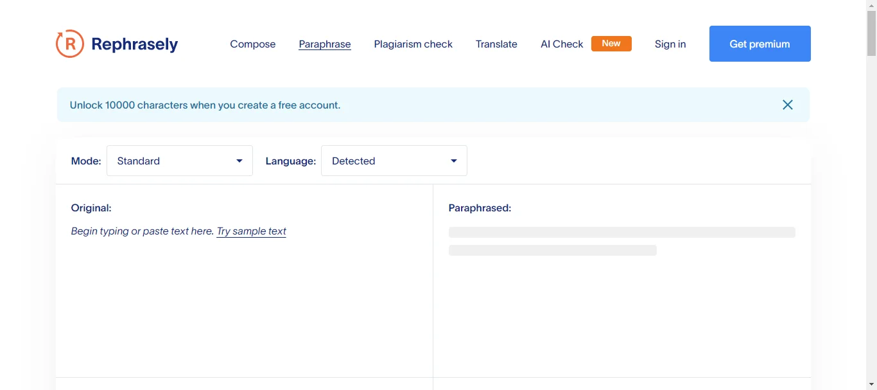Screen dimensions: 877x390
Task: Open the Mode dropdown set to Standard
Action: pos(180,161)
